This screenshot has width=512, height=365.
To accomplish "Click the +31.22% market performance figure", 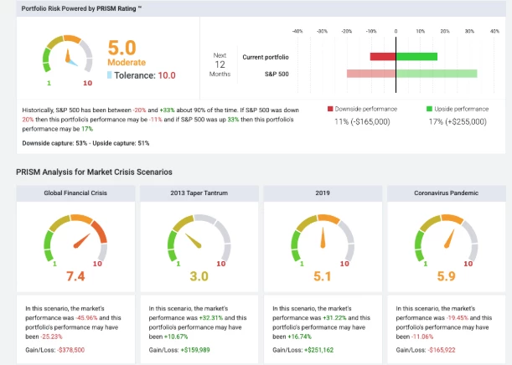I will (x=334, y=318).
